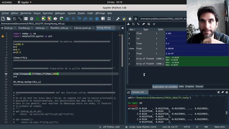This screenshot has width=229, height=129.
Task: Switch to the Courbes.py tab
Action: point(24,28)
